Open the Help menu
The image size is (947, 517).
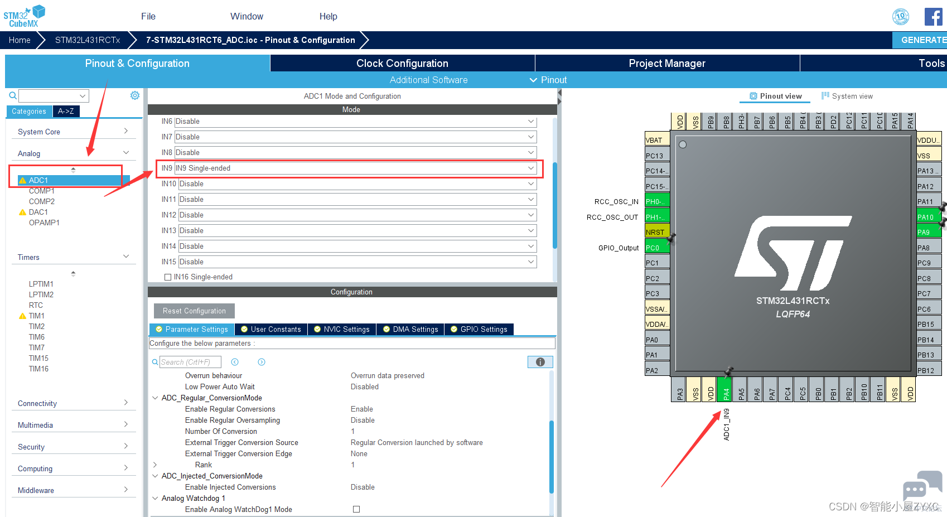click(328, 16)
